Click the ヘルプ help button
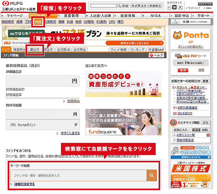The width and height of the screenshot is (217, 194). 156,55
